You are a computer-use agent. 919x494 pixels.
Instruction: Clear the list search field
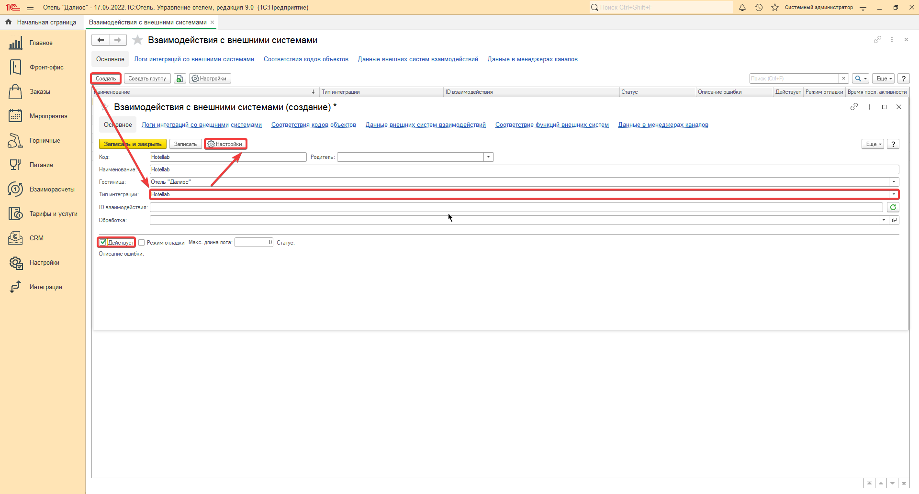click(843, 79)
